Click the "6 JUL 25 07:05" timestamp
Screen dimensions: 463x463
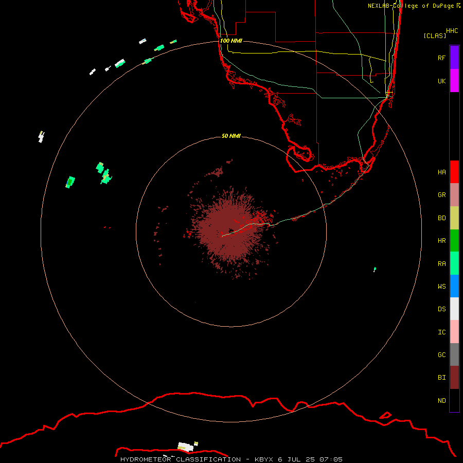310,459
